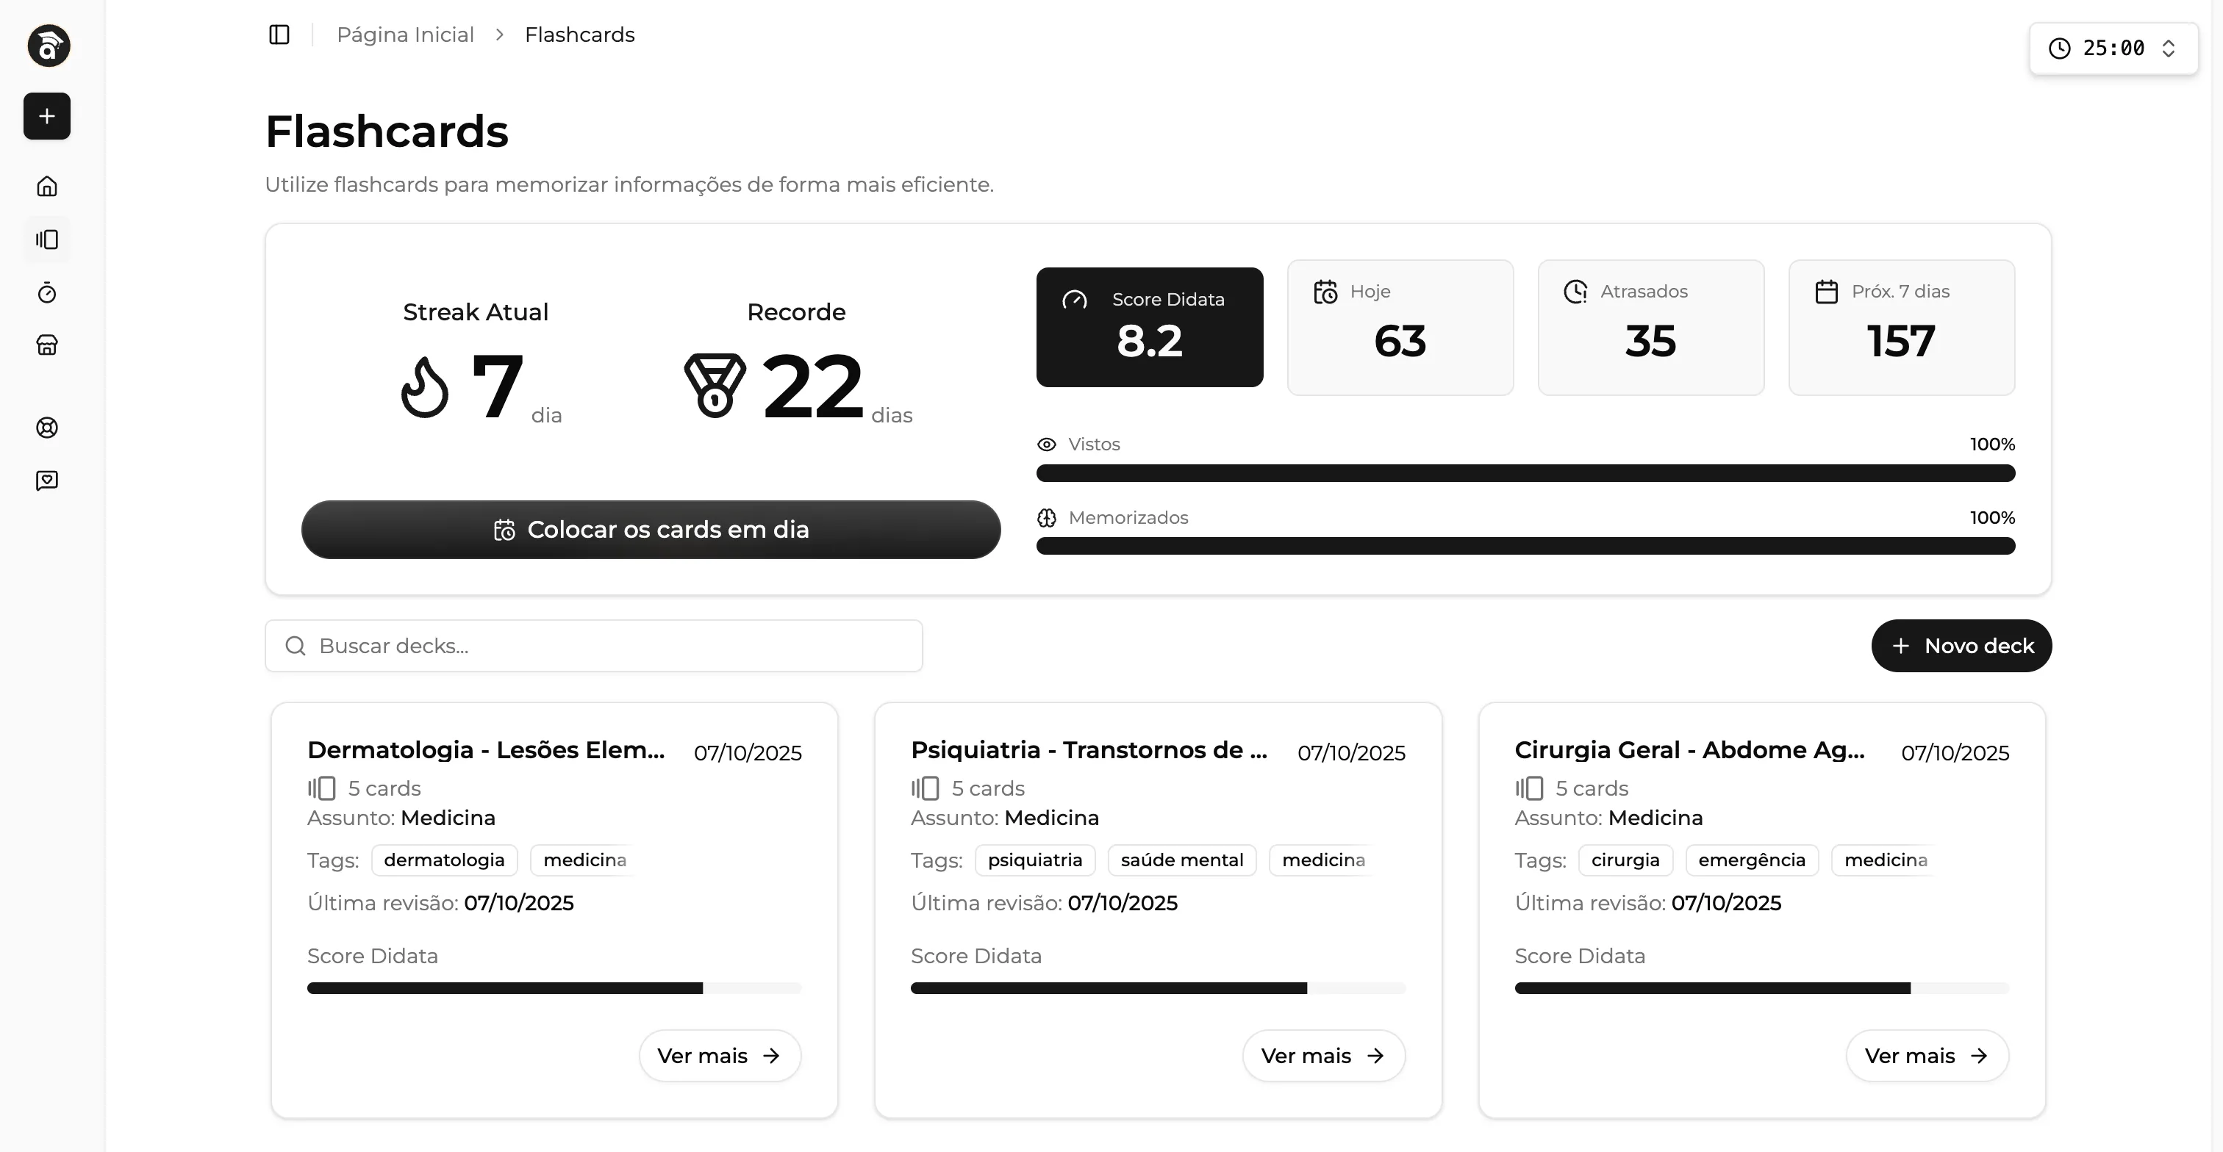Open the lifebuoy support icon
The width and height of the screenshot is (2223, 1152).
46,428
